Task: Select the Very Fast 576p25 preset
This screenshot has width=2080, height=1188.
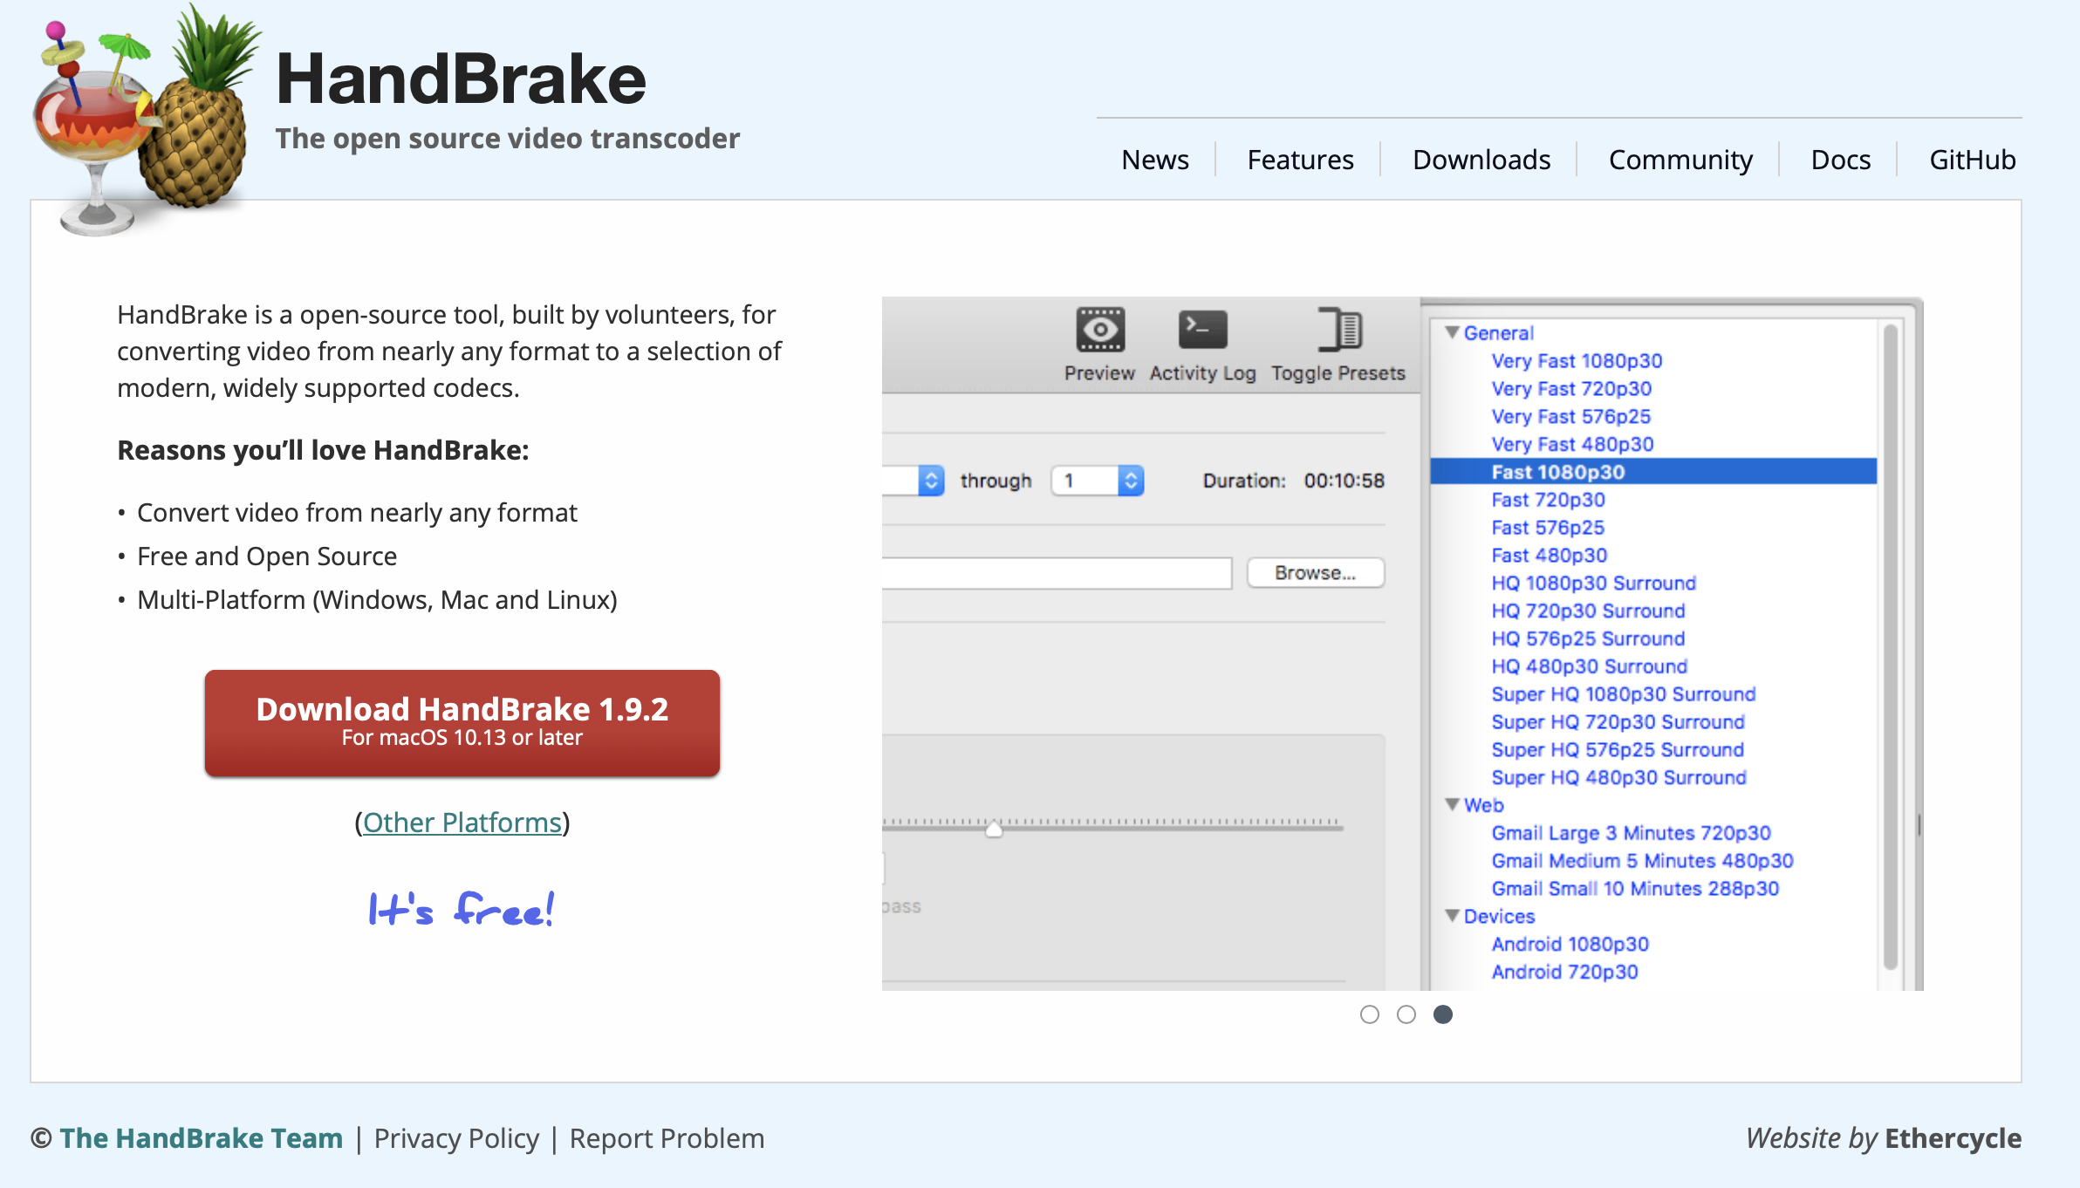Action: [1570, 417]
